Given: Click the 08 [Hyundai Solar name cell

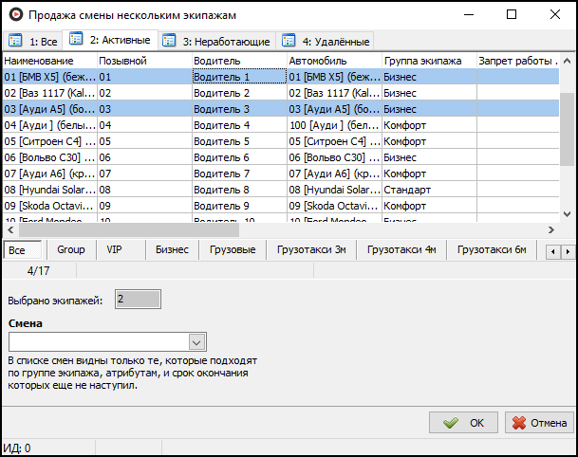Looking at the screenshot, I should coord(50,190).
